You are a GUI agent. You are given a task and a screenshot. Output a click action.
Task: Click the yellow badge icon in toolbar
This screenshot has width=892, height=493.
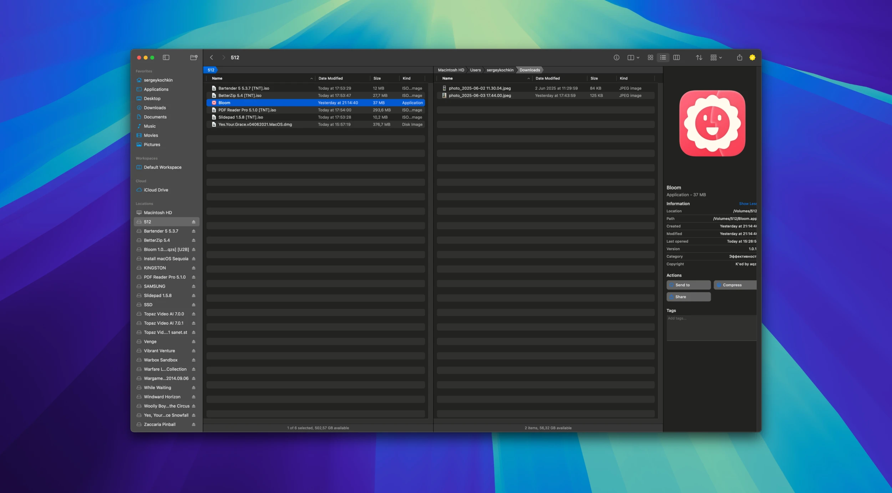click(x=753, y=57)
